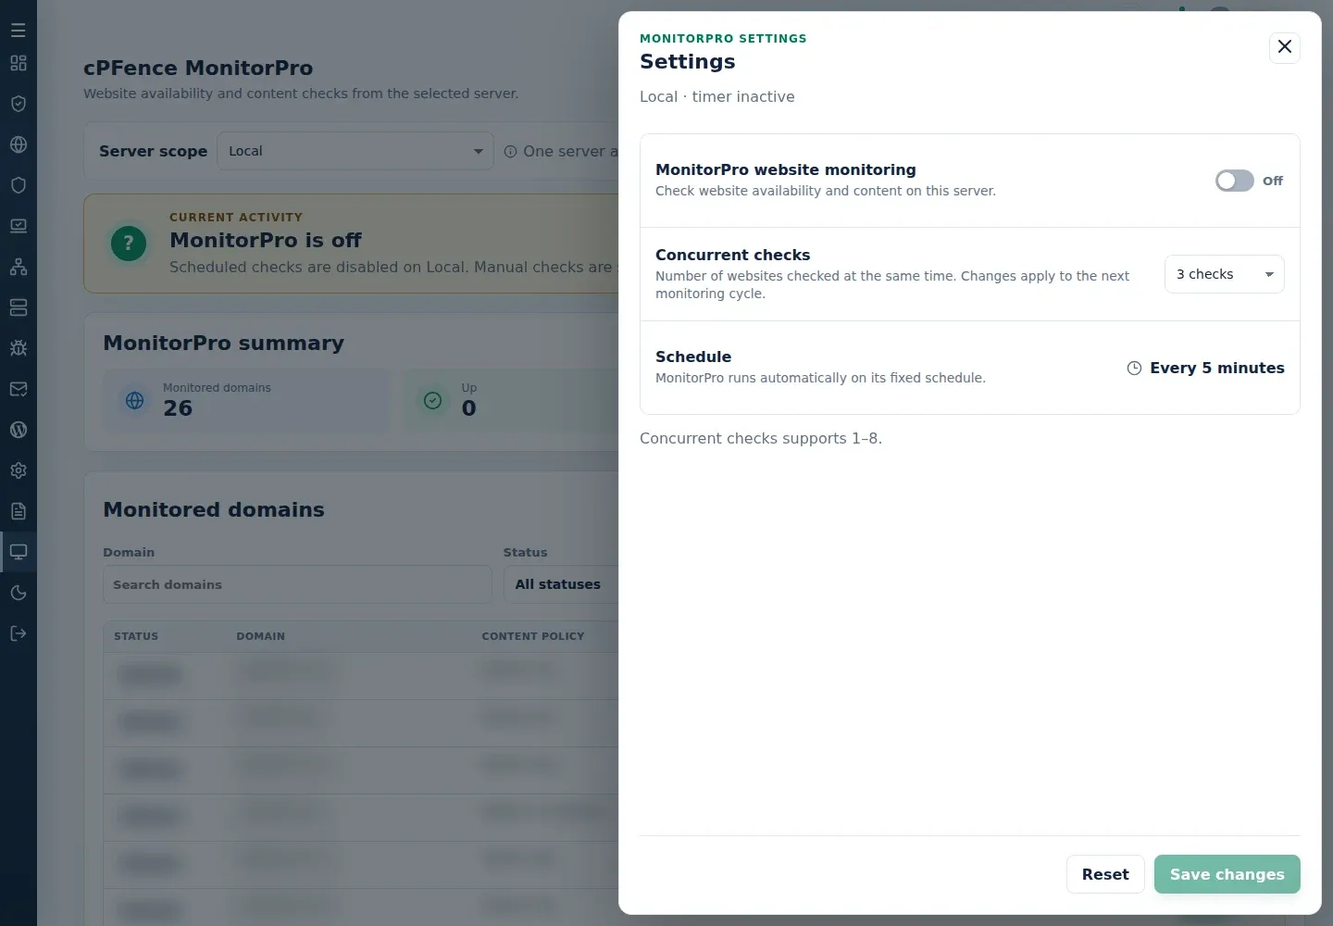Click the question mark icon in Current Activity
The height and width of the screenshot is (926, 1333).
(x=129, y=244)
